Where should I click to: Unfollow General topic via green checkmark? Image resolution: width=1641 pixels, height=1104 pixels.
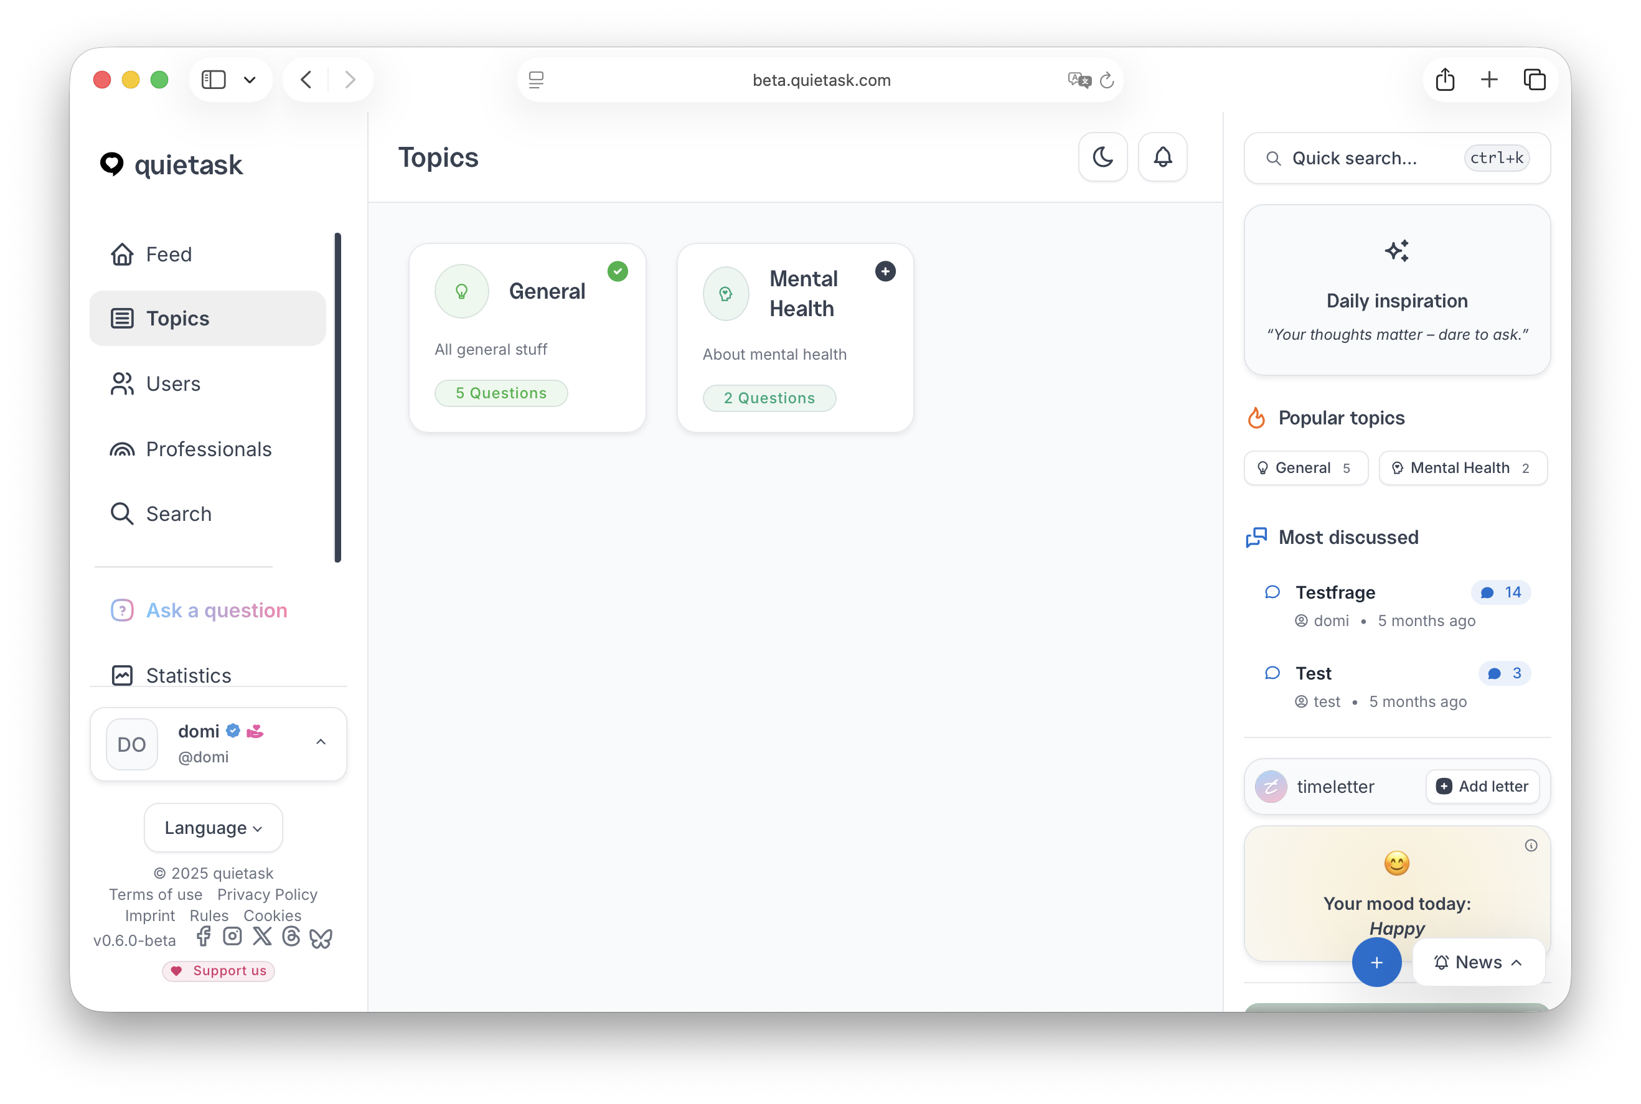coord(618,271)
